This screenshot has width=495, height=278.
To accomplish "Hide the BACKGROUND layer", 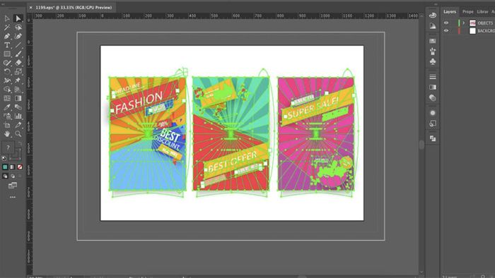I will coord(446,30).
